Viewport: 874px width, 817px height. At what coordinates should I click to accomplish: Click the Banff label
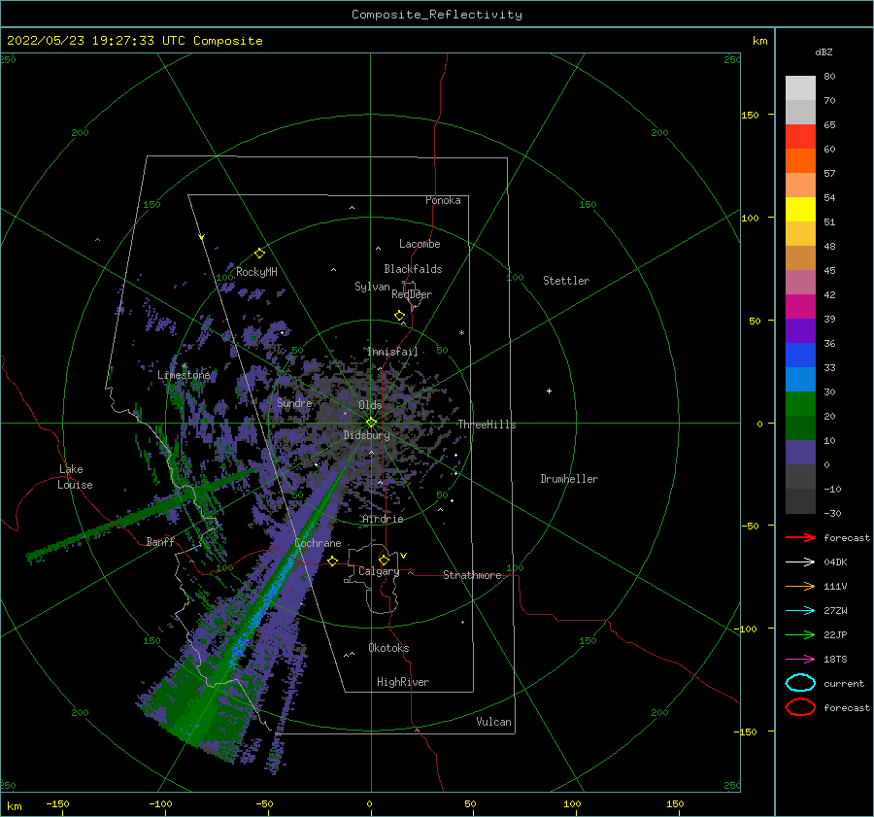160,541
